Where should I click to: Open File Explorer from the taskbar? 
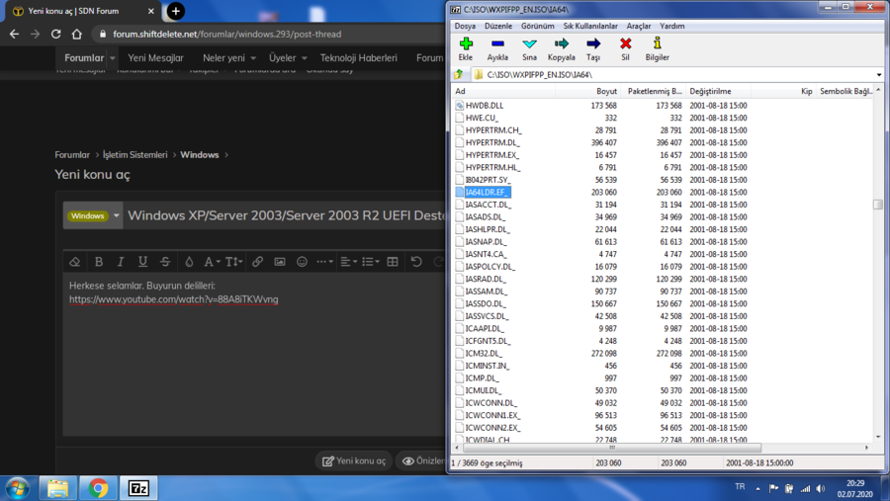pos(57,488)
